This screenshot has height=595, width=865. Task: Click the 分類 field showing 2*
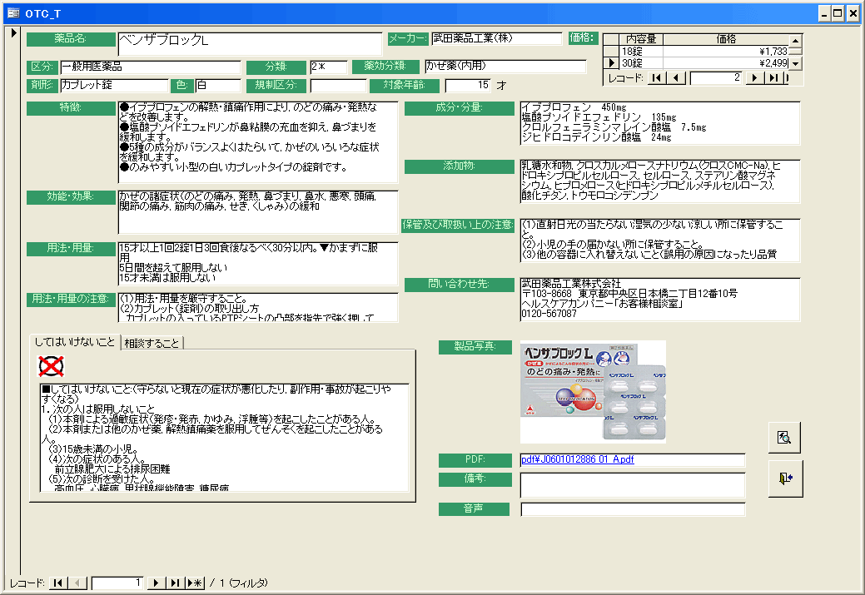[x=328, y=67]
